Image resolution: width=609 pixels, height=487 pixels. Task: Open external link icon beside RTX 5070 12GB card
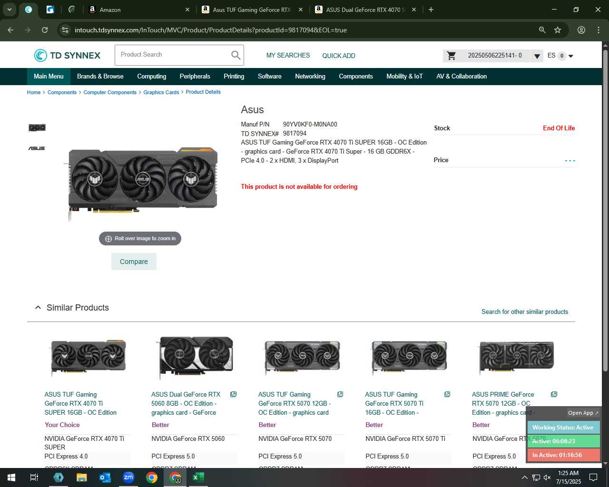(x=340, y=394)
